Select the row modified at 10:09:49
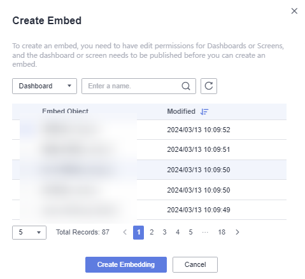 [x=149, y=210]
